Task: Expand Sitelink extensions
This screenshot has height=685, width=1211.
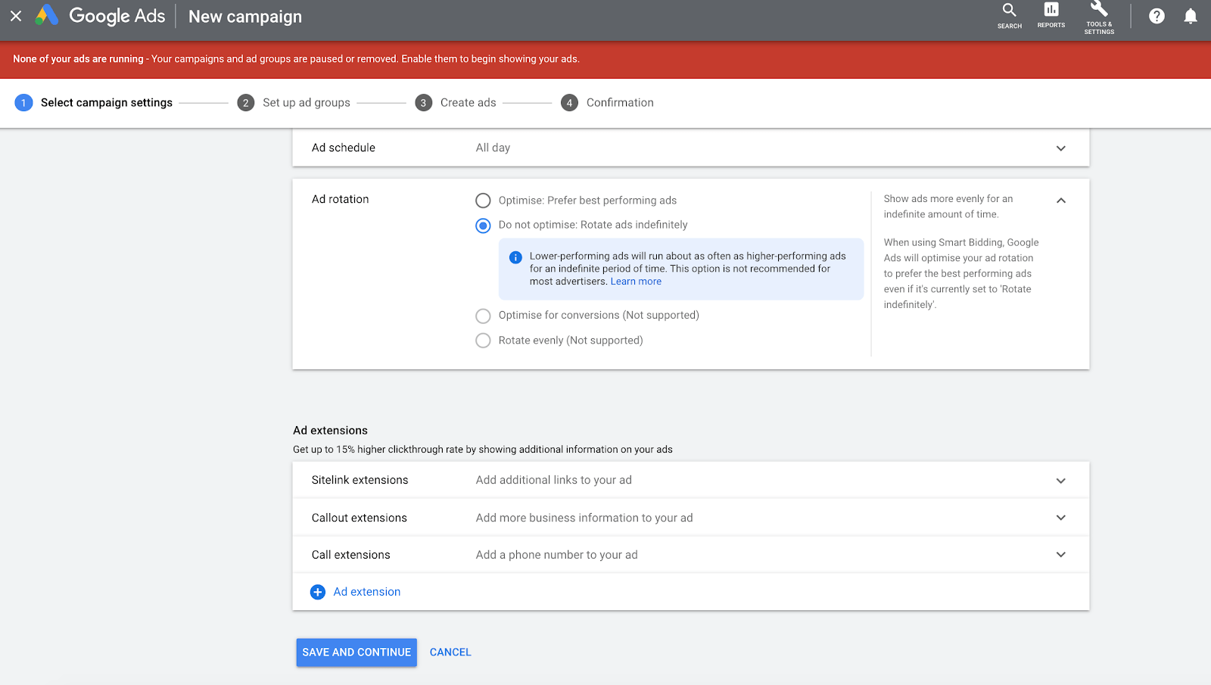Action: [x=1061, y=480]
